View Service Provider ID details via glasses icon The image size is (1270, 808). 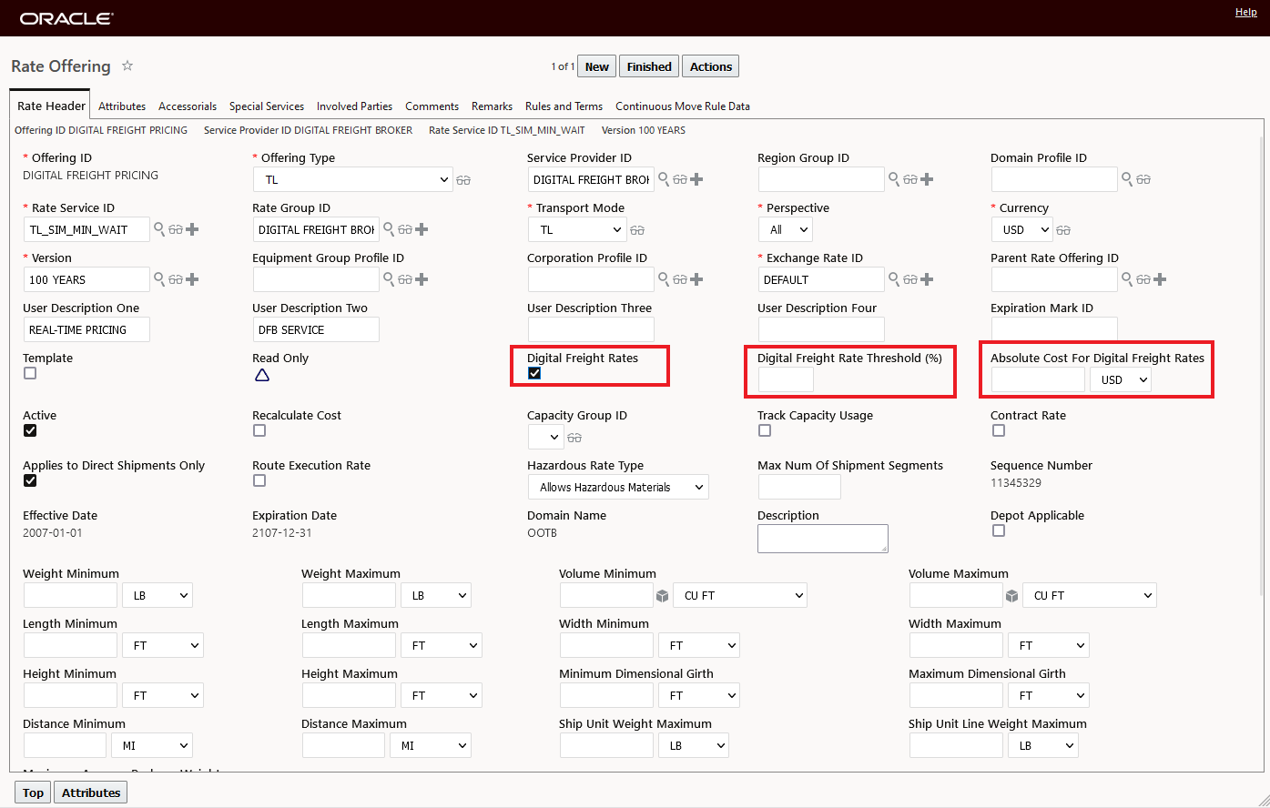point(680,180)
